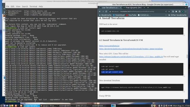Viewport: 190px width, 107px height.
Task: Close the Free dynamic DNS tab
Action: 144,8
